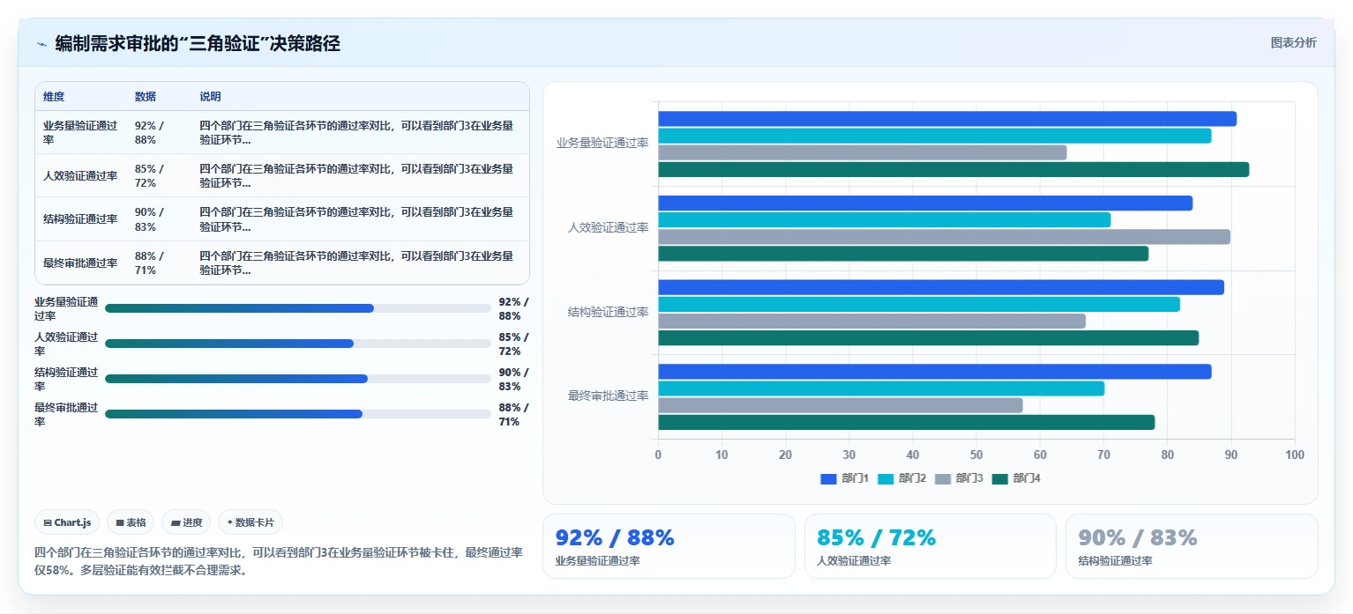Click the 部门4 bar under 结构验证通过率 in chart
The image size is (1353, 614).
929,338
